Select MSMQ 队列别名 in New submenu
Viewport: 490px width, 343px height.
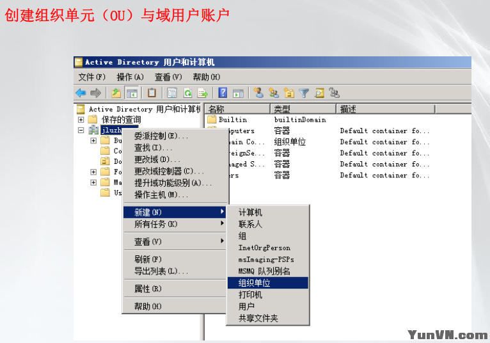click(268, 271)
